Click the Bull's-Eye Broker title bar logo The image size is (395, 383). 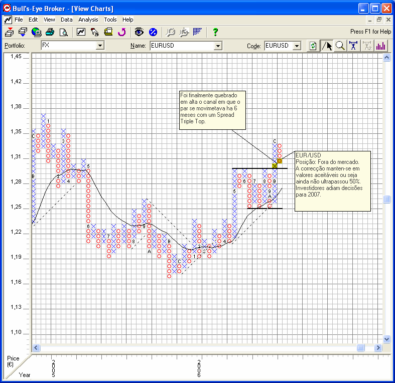pyautogui.click(x=7, y=9)
